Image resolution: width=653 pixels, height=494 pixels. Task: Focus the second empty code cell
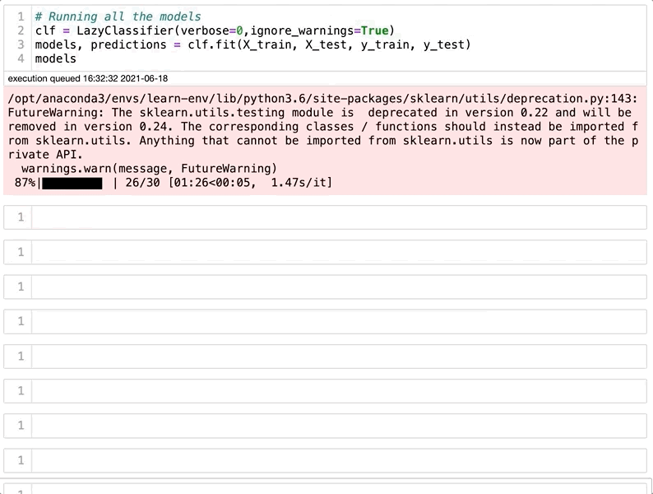(337, 252)
